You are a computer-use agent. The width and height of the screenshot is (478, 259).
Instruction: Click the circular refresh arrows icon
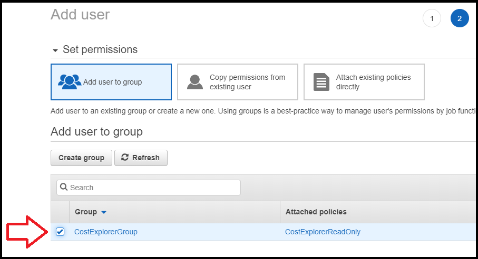click(x=125, y=158)
